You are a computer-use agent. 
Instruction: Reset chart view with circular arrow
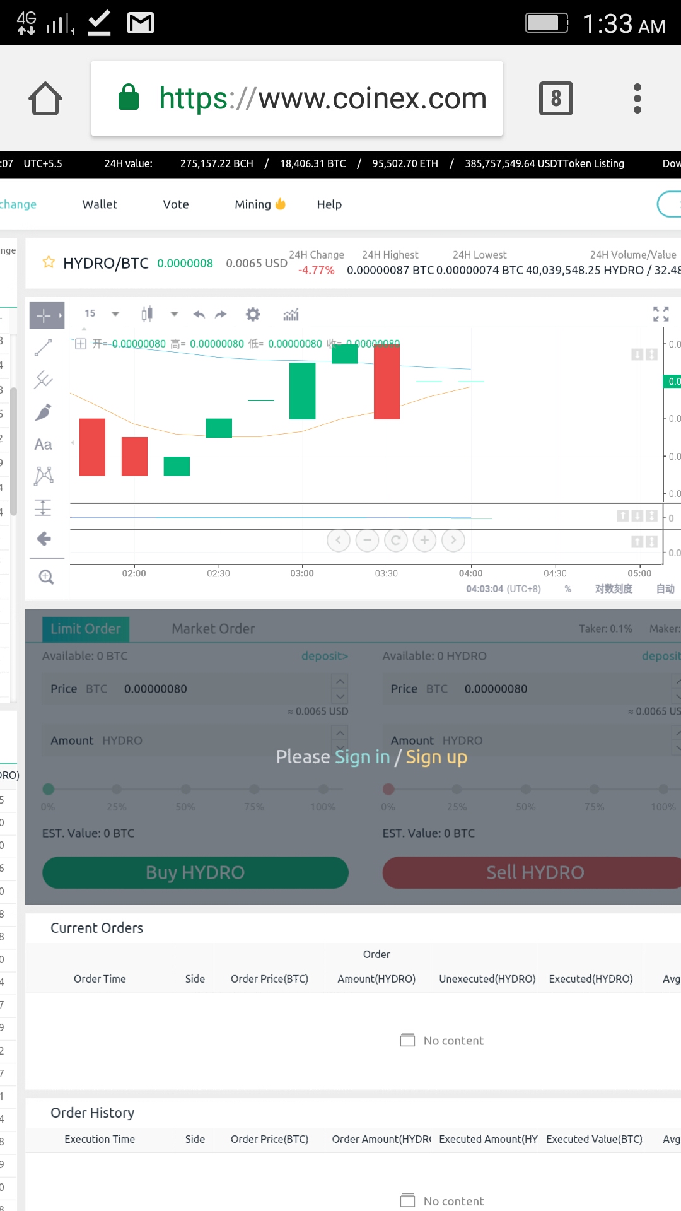point(396,540)
